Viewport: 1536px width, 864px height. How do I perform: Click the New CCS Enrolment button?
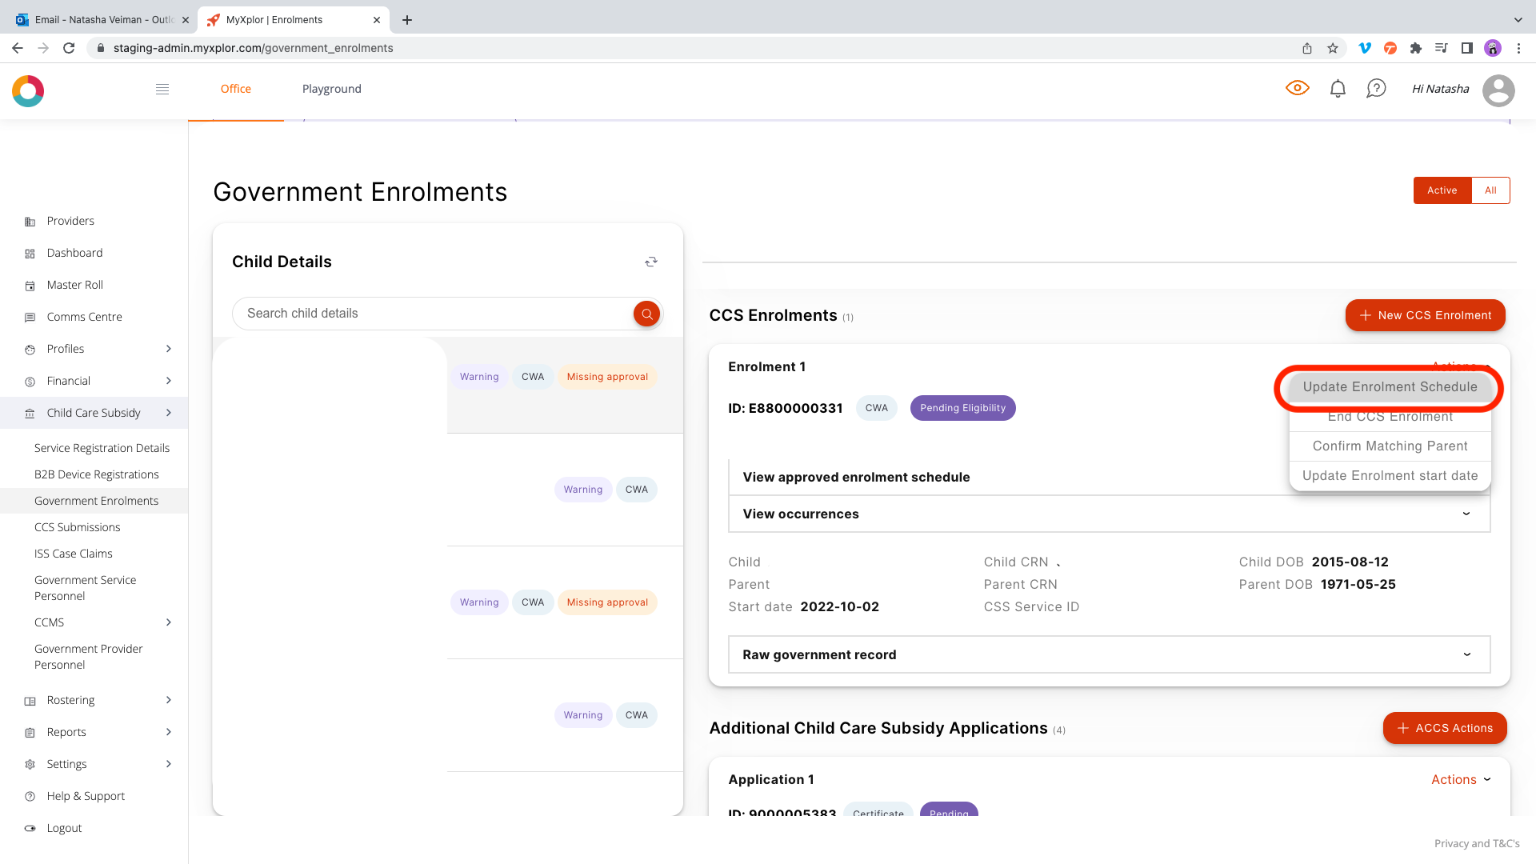[1425, 315]
